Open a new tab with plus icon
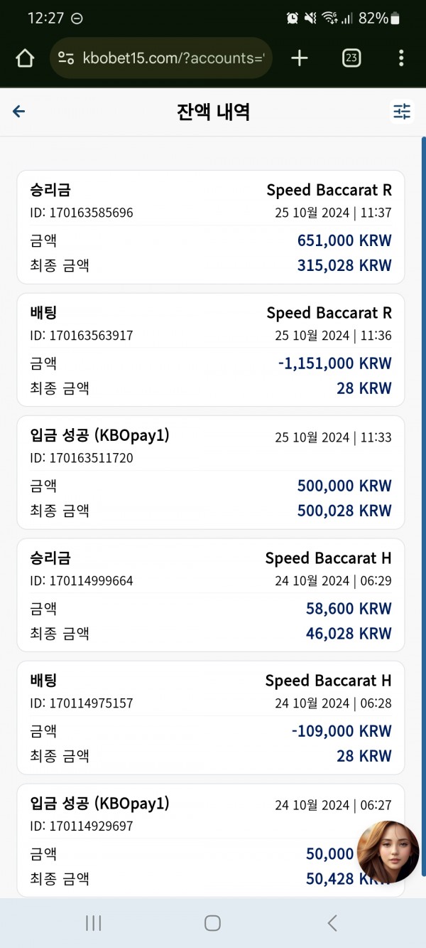 coord(300,58)
